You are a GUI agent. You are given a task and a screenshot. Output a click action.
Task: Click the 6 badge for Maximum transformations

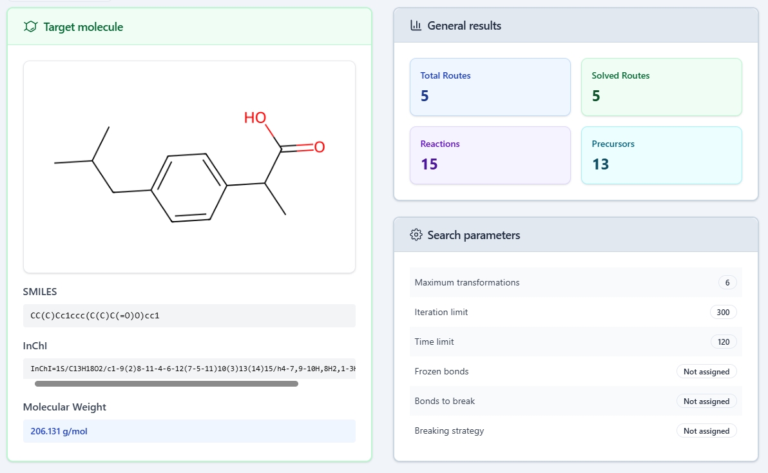727,282
